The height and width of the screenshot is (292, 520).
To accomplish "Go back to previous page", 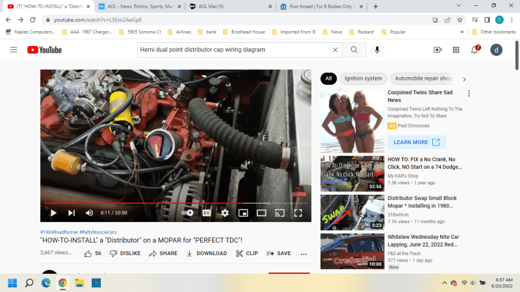I will 8,20.
